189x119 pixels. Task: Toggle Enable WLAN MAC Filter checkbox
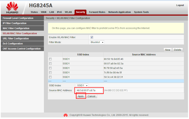pyautogui.click(x=92, y=37)
